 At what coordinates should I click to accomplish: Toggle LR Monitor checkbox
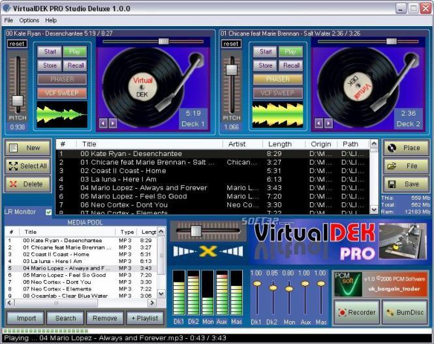(x=49, y=212)
